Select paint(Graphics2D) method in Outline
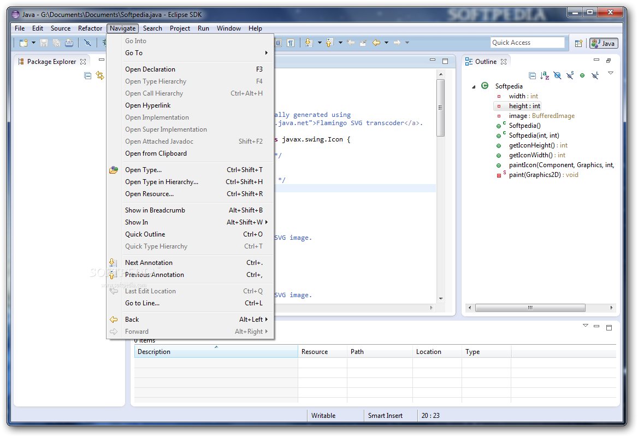638x437 pixels. (x=543, y=175)
